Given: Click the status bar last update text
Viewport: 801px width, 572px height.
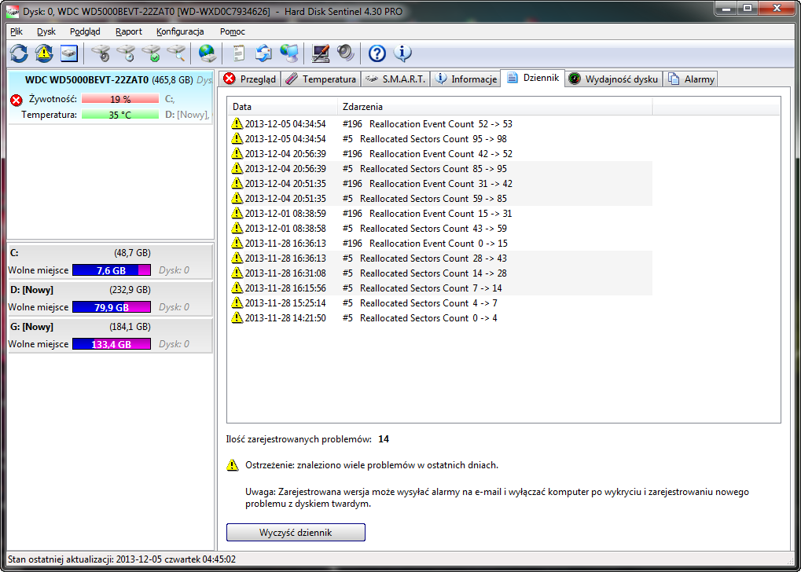Looking at the screenshot, I should 122,559.
